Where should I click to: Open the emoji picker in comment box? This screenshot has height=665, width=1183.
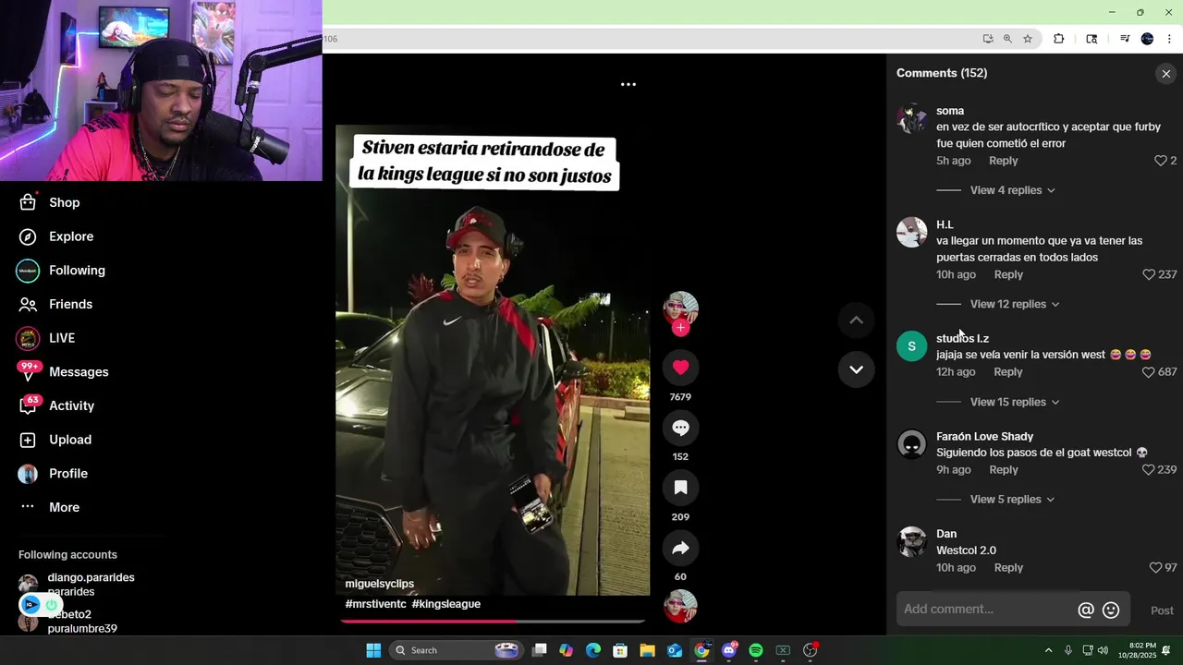(1112, 610)
